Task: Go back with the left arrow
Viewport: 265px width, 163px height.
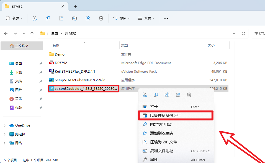Action: coord(6,33)
